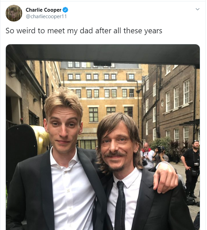Open the Charlie Cooper display name link
The height and width of the screenshot is (230, 207).
[44, 10]
